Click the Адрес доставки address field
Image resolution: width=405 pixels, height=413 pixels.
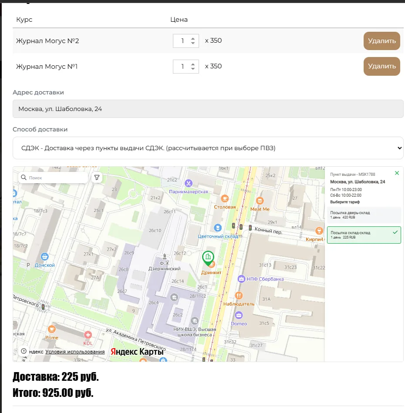208,109
